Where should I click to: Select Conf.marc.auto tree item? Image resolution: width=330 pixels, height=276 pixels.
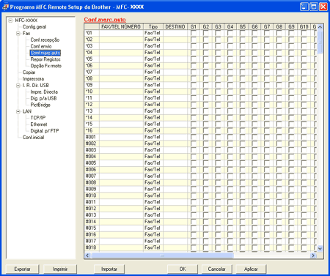click(45, 53)
